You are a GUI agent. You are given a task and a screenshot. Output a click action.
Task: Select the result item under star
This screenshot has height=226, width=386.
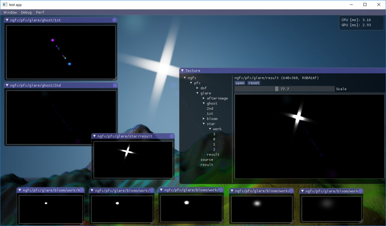(213, 155)
